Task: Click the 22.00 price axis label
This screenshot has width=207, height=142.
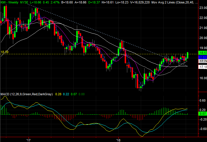Action: point(203,18)
